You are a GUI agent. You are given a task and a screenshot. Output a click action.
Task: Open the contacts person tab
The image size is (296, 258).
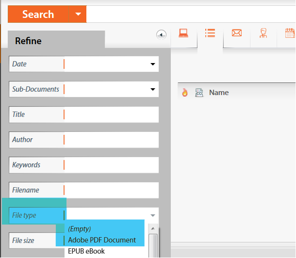(x=263, y=33)
